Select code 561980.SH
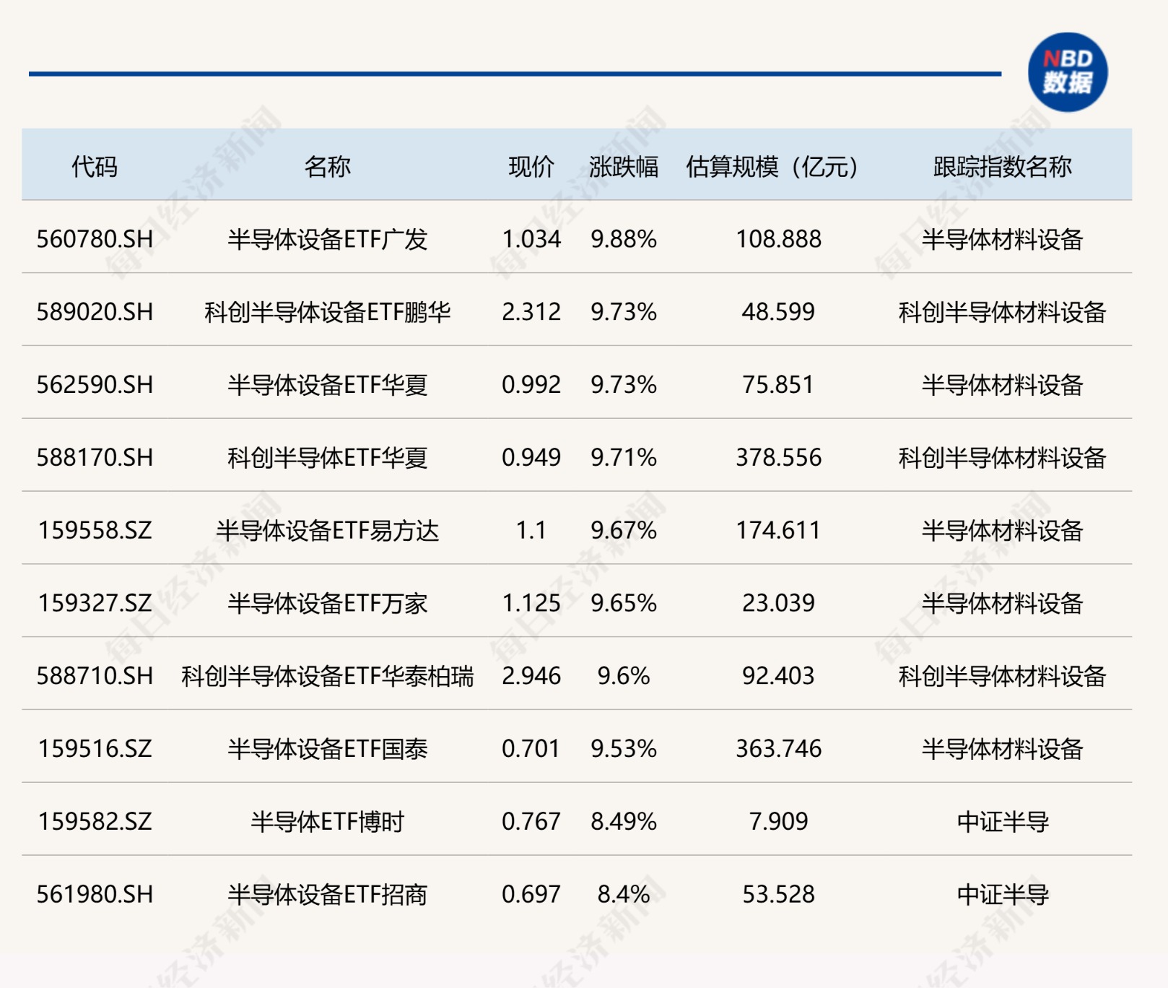Screen dimensions: 1168x988 click(95, 895)
